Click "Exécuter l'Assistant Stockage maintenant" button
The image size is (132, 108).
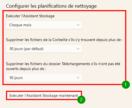[x=44, y=95]
